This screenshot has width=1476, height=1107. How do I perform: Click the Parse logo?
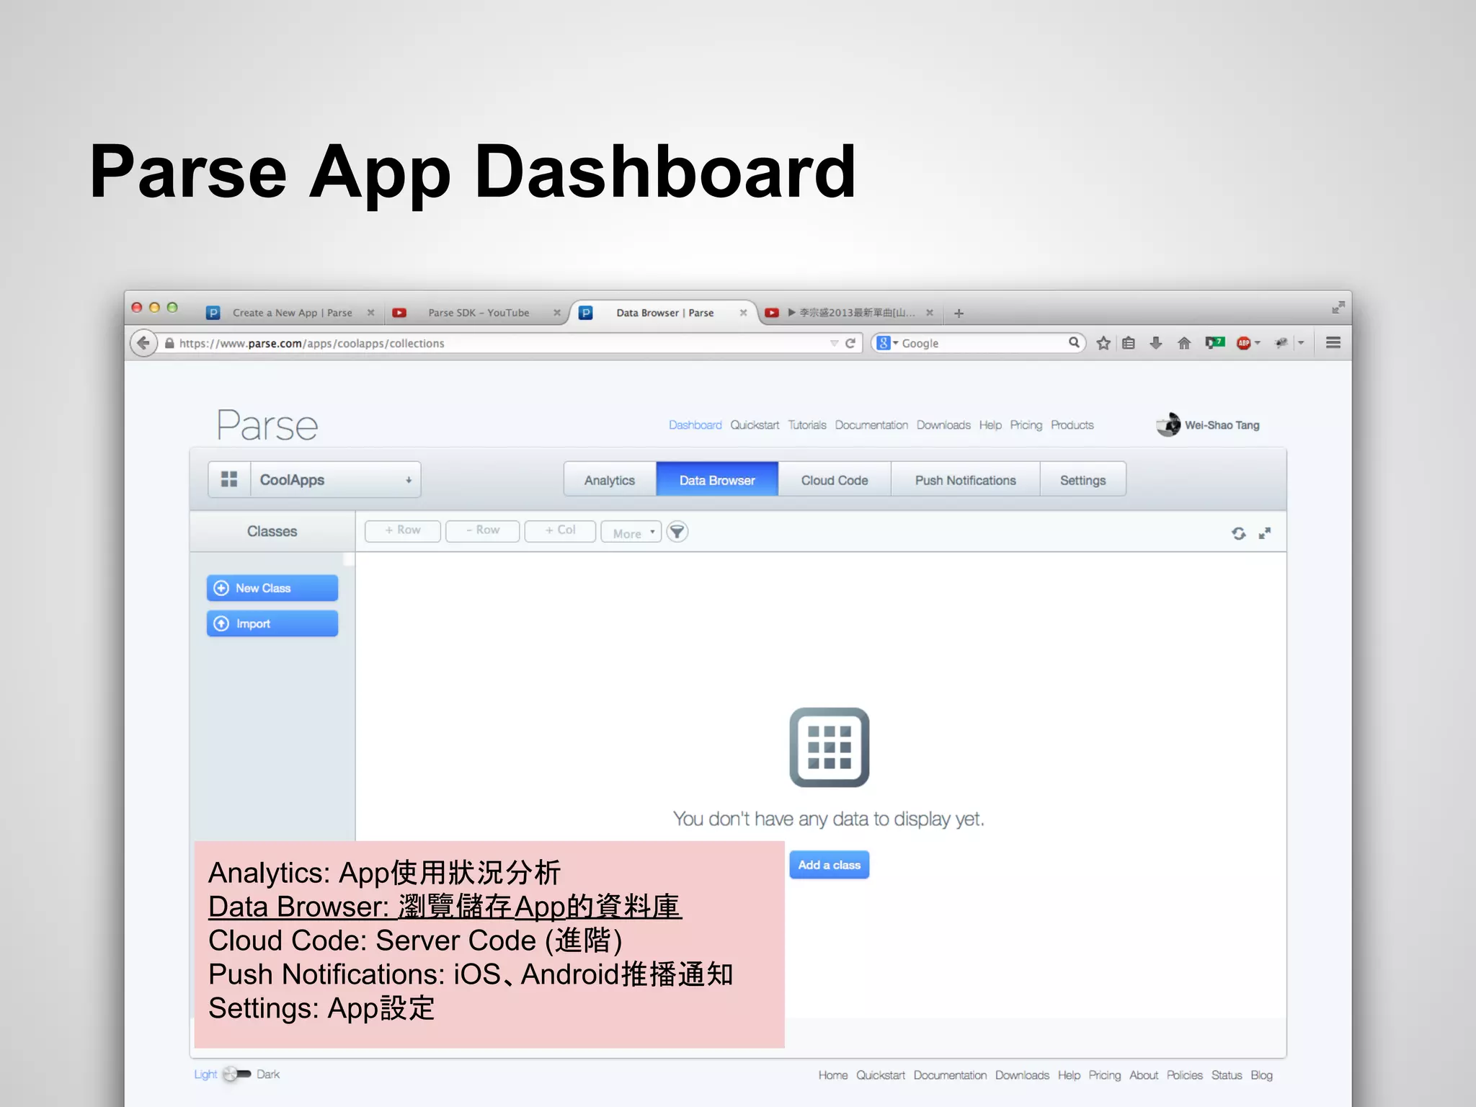click(x=267, y=425)
